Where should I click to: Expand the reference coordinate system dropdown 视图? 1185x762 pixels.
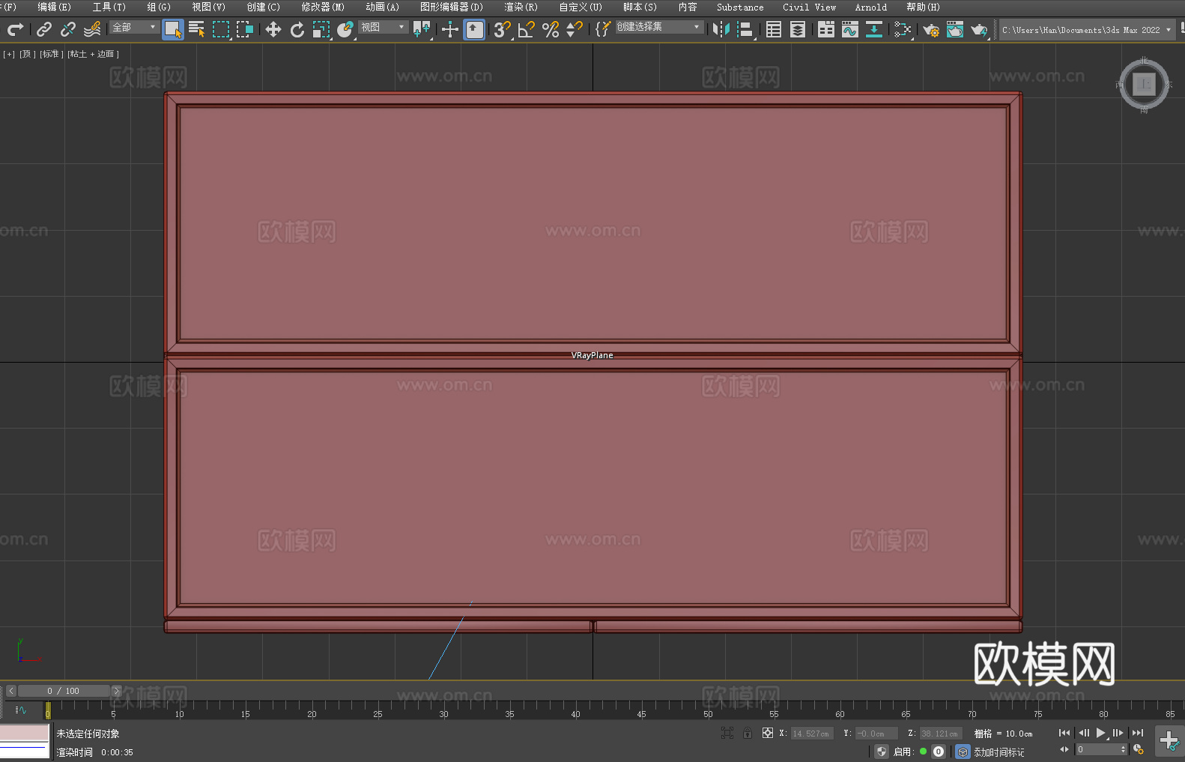click(x=383, y=27)
